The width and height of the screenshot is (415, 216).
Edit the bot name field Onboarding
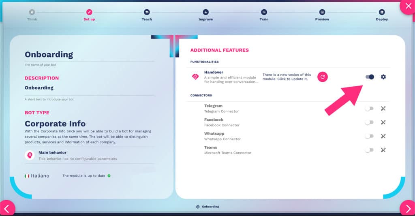point(89,55)
